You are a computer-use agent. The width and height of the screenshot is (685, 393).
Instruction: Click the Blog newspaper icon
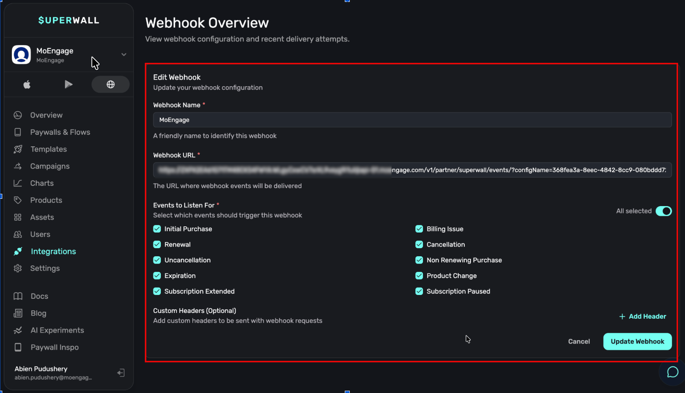point(18,313)
